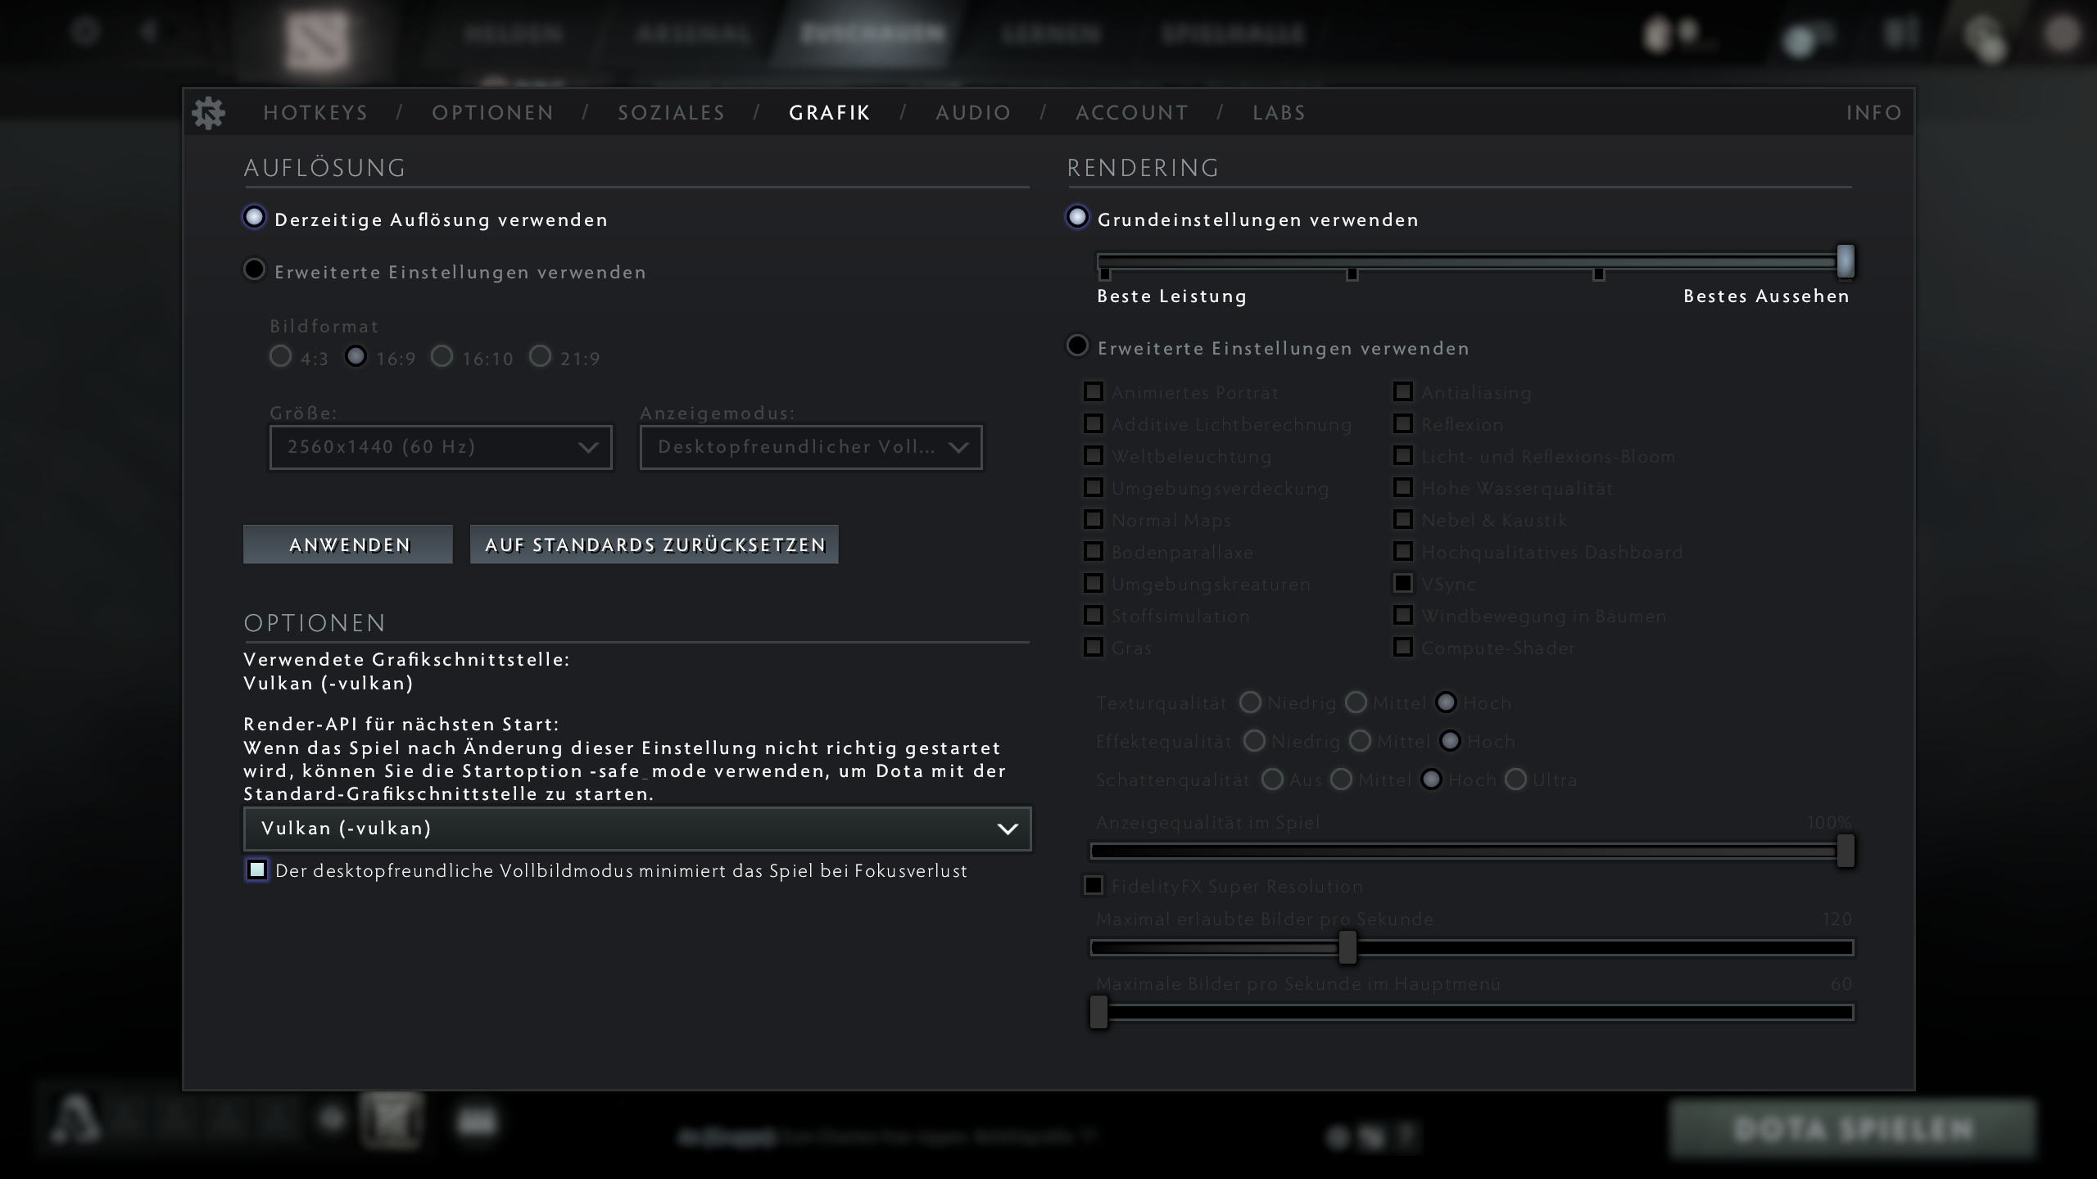Open the LABS tab
The height and width of the screenshot is (1179, 2097).
(1278, 113)
